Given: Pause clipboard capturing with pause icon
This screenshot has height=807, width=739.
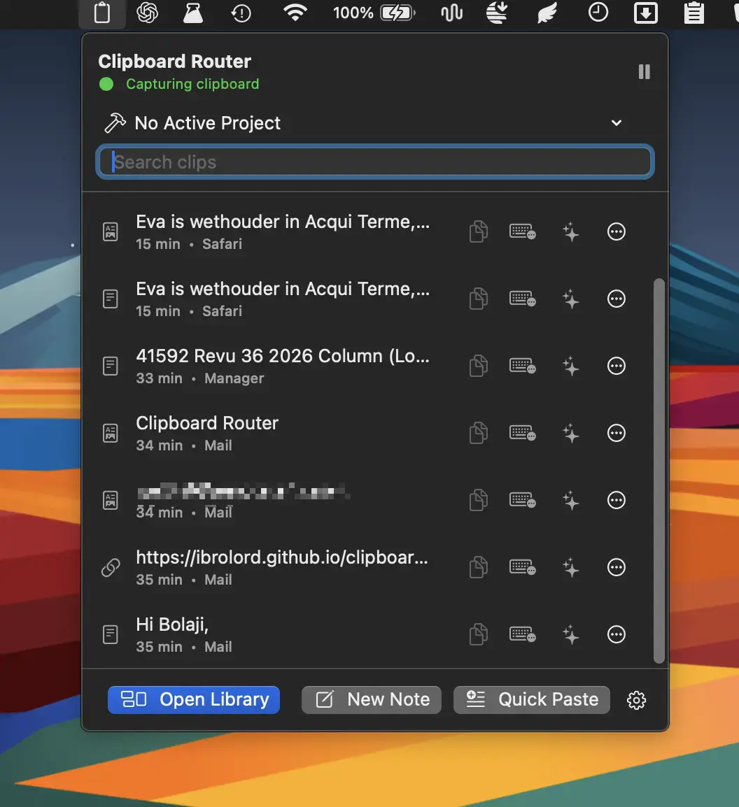Looking at the screenshot, I should tap(644, 71).
